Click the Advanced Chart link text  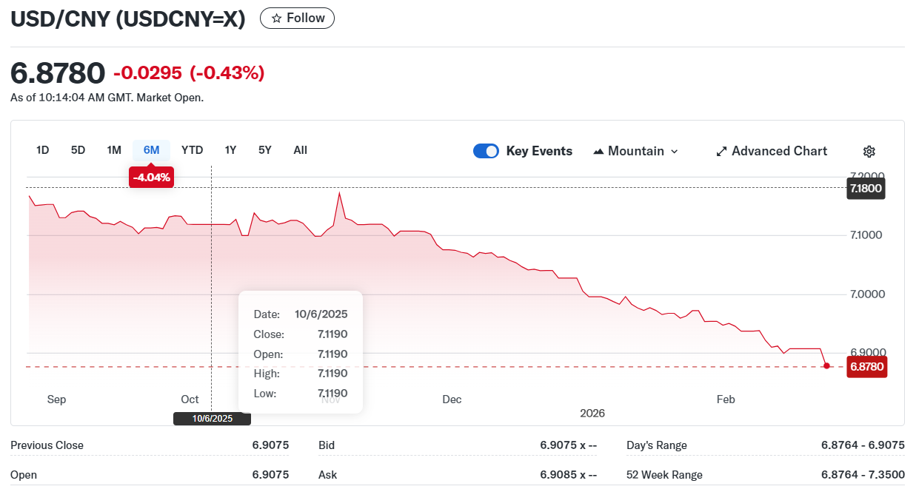[x=779, y=151]
